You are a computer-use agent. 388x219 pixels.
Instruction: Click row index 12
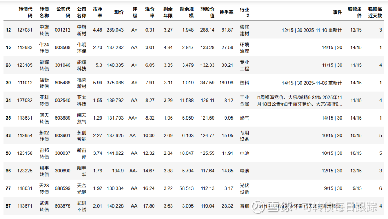[8, 30]
